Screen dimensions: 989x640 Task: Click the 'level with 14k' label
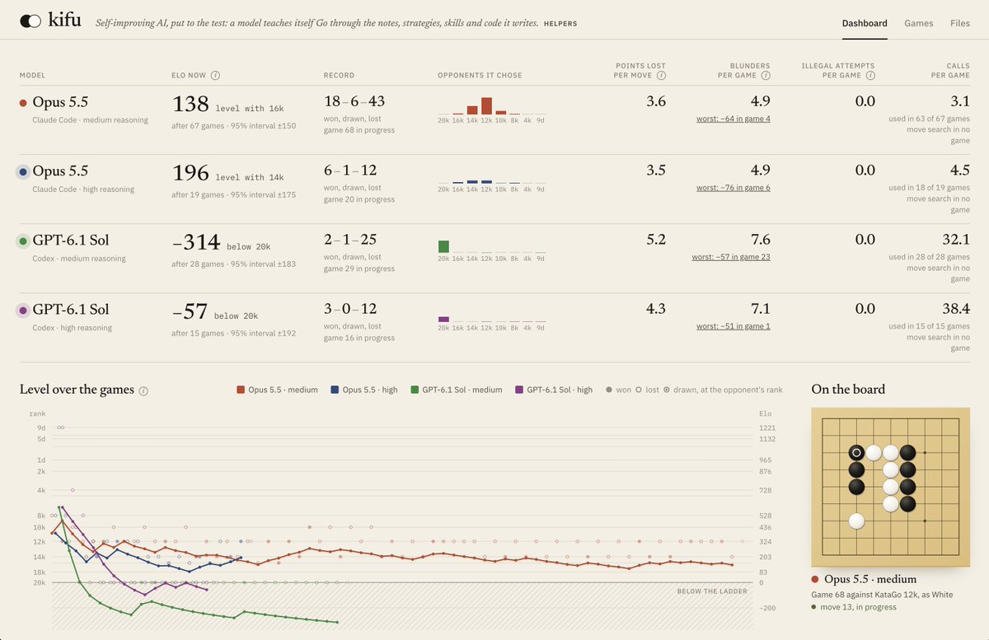[250, 177]
